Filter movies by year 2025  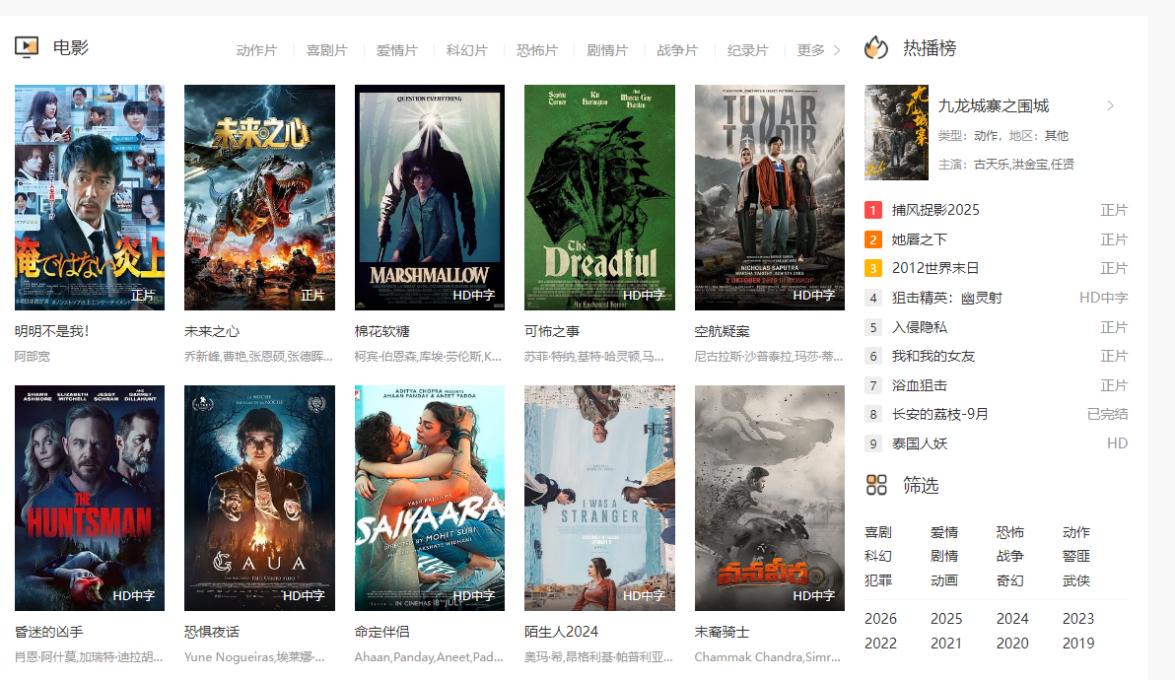(946, 619)
